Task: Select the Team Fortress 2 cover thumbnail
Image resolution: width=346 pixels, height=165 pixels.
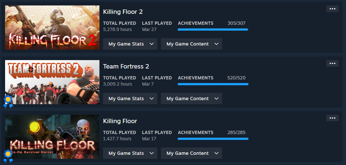Action: tap(52, 82)
